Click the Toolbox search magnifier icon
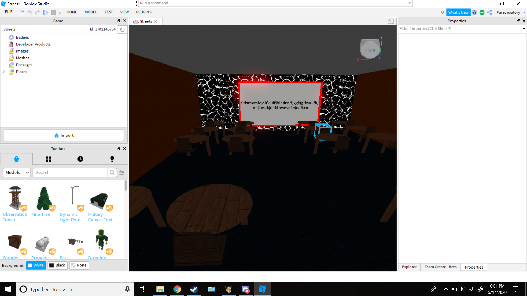This screenshot has width=527, height=296. point(112,172)
